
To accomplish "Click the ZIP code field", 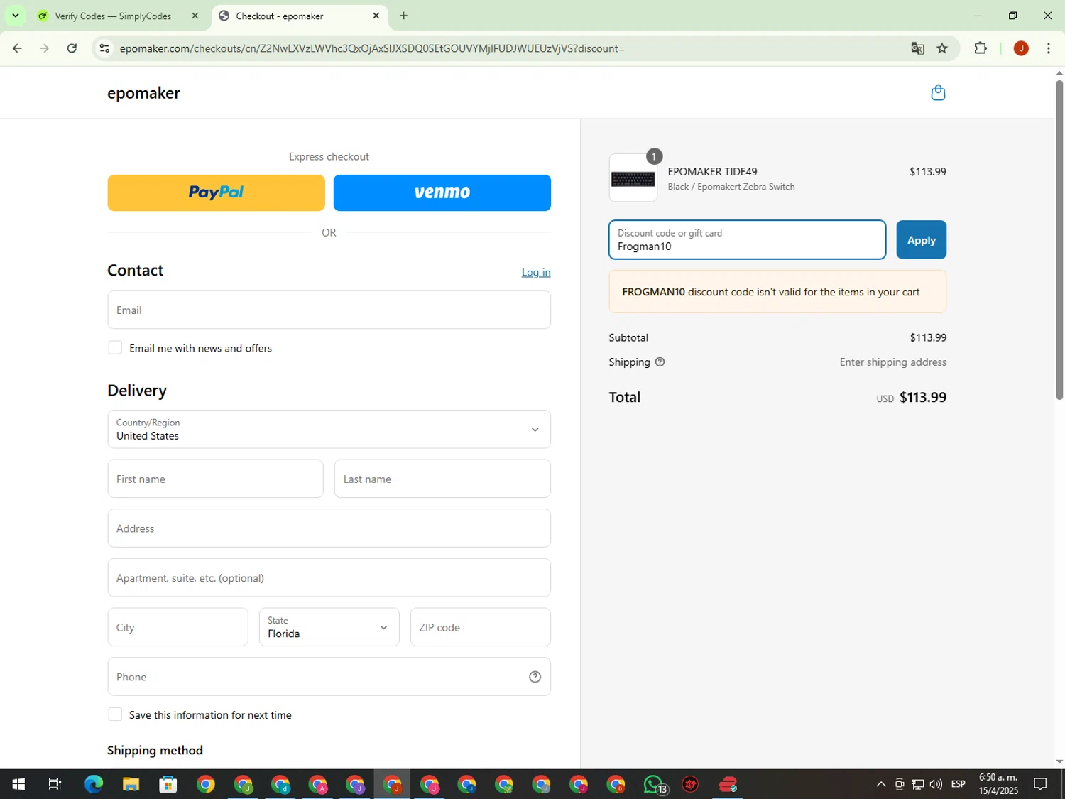I will click(480, 627).
